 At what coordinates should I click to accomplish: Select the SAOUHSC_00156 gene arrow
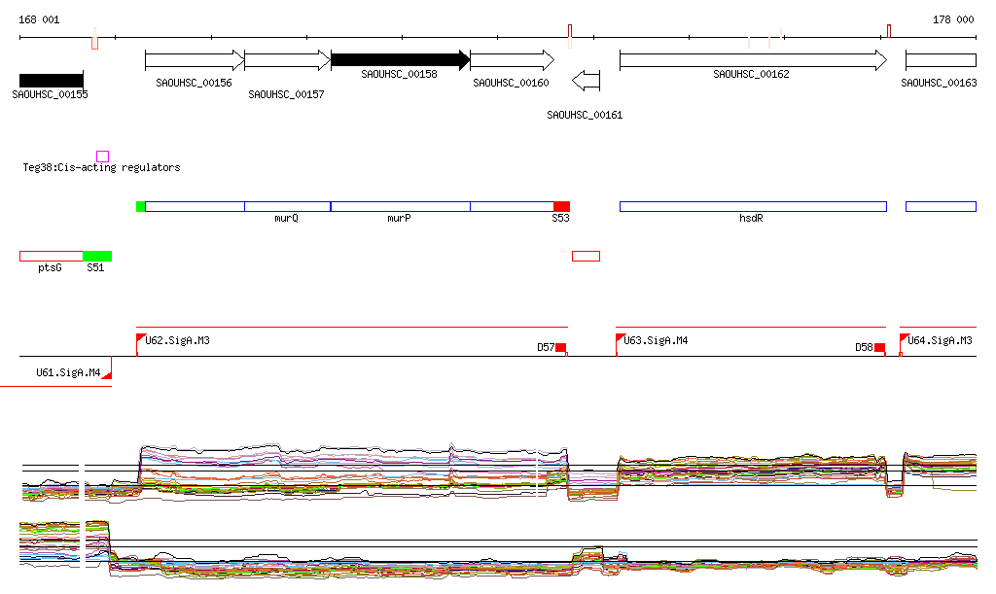click(194, 60)
